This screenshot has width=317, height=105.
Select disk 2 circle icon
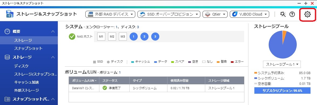coord(144,37)
